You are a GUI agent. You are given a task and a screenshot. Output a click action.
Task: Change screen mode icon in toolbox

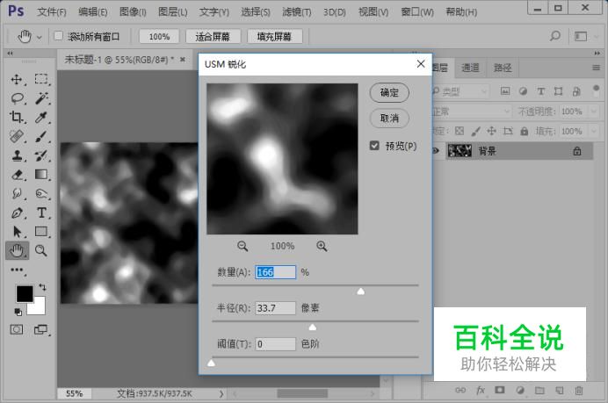[40, 330]
